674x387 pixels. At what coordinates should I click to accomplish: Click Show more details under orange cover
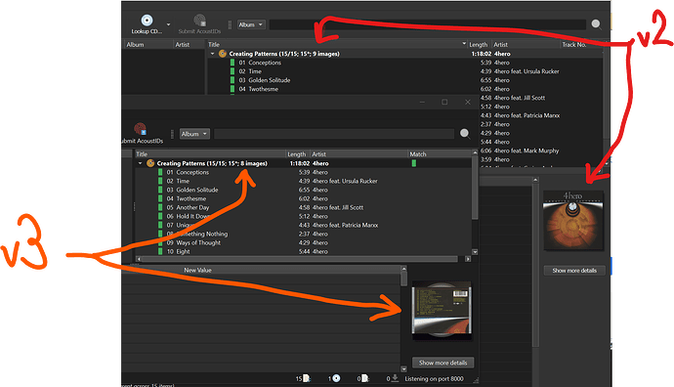pos(574,271)
